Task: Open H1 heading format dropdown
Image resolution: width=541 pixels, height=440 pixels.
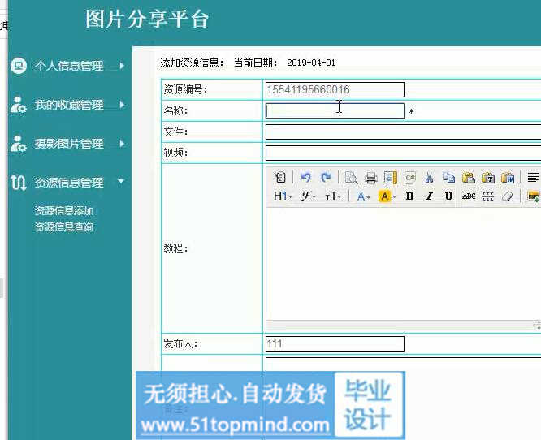Action: [283, 196]
